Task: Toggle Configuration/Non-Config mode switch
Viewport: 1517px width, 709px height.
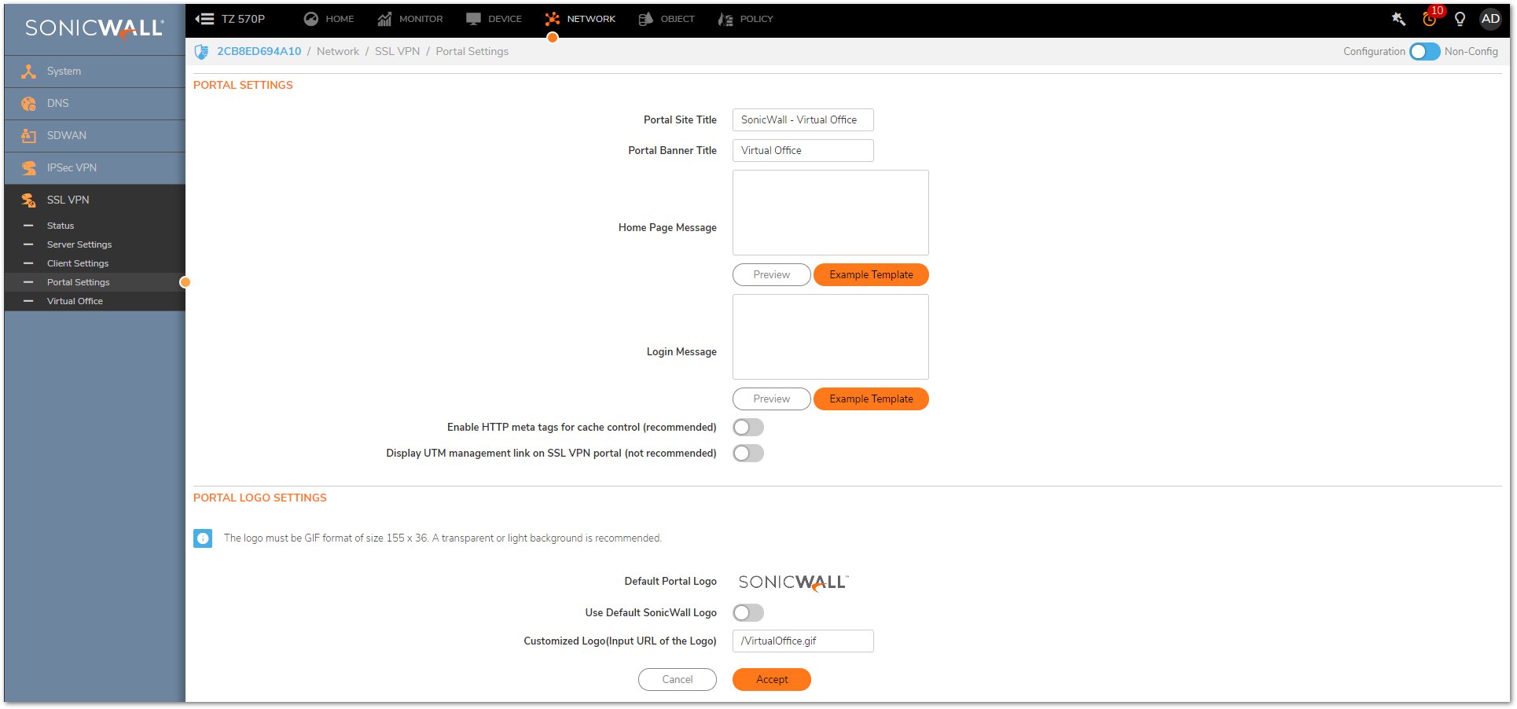Action: tap(1424, 52)
